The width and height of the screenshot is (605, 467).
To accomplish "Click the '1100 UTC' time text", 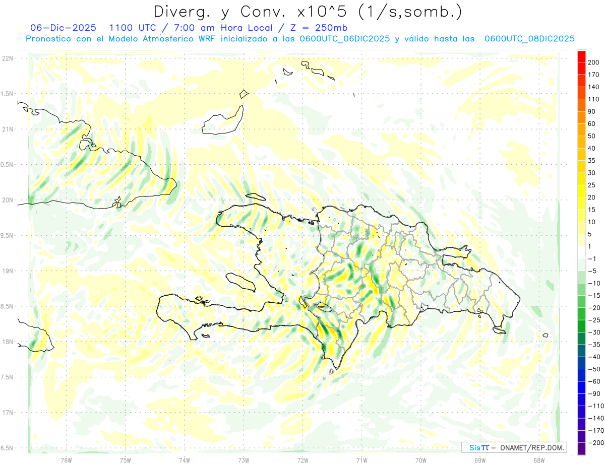I will 132,28.
